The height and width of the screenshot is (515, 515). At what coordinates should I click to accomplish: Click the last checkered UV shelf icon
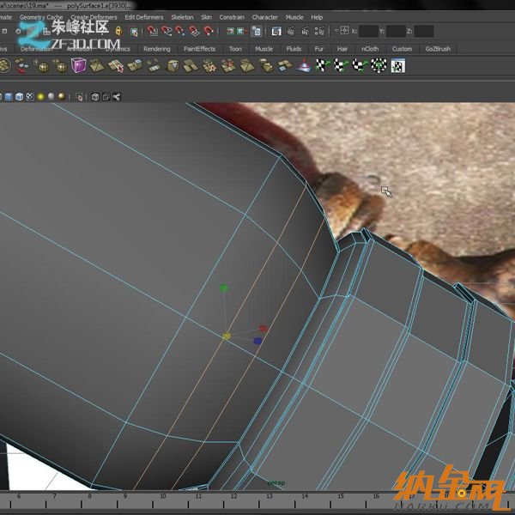pyautogui.click(x=396, y=66)
